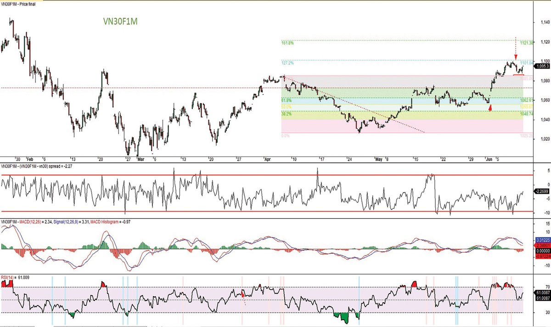Select the 127.2% Fibonacci level label

click(x=287, y=62)
